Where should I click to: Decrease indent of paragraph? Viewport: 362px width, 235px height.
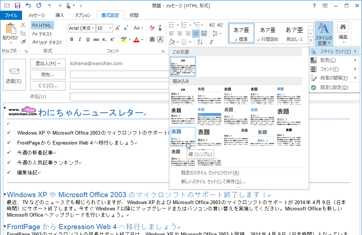[x=212, y=25]
